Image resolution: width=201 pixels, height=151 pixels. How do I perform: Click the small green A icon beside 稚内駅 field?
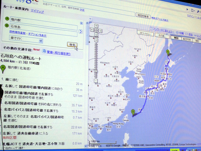[x=7, y=19]
